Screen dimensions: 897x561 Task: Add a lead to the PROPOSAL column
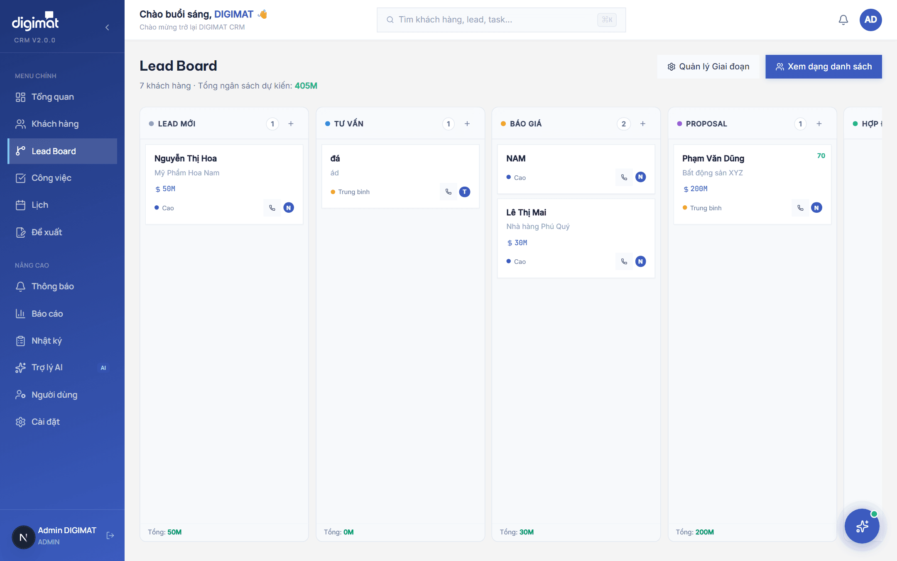pyautogui.click(x=819, y=124)
